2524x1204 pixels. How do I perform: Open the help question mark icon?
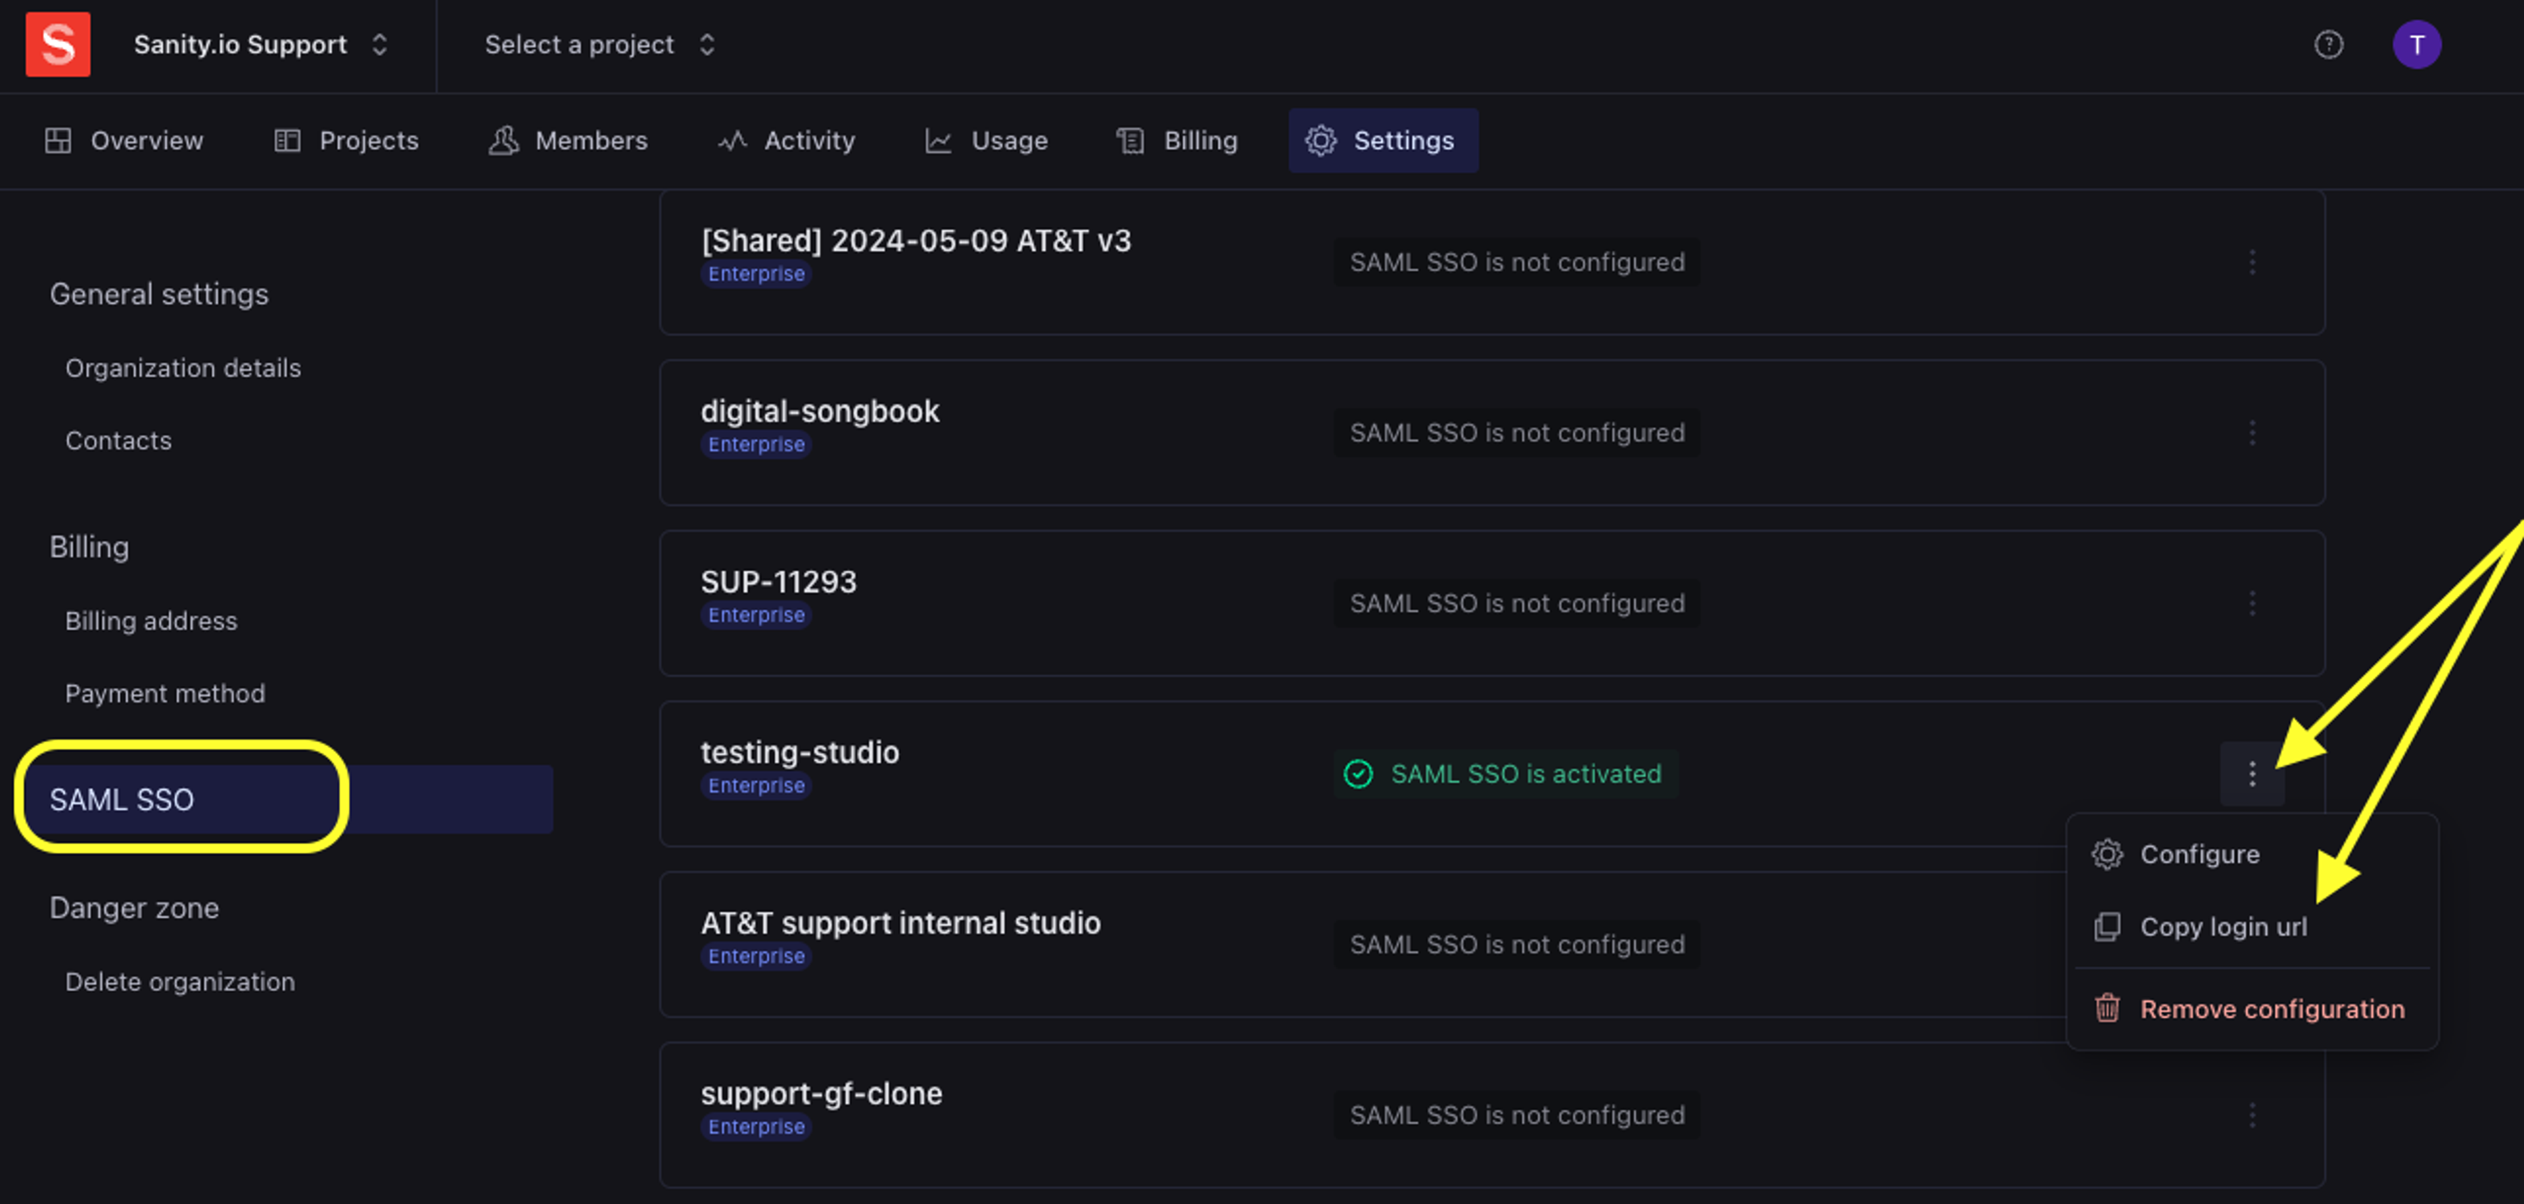pos(2328,44)
